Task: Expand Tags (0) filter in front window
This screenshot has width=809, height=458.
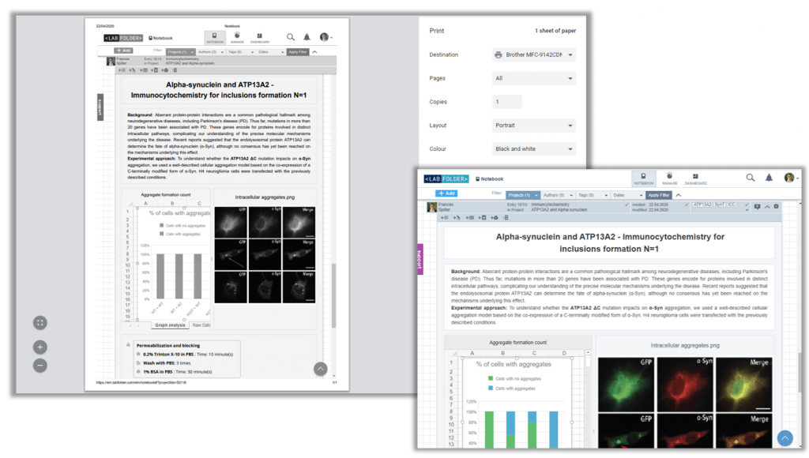Action: (593, 195)
